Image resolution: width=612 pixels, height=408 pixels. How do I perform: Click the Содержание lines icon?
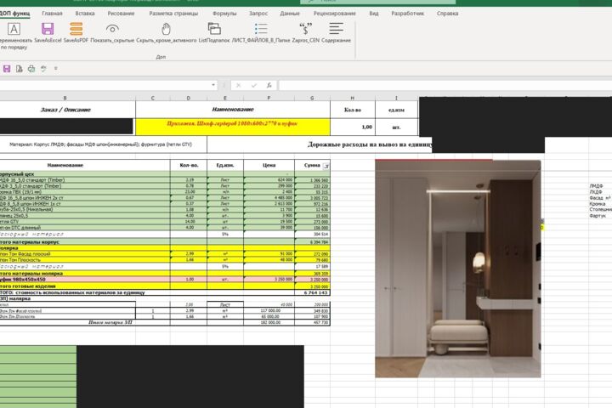pyautogui.click(x=336, y=29)
